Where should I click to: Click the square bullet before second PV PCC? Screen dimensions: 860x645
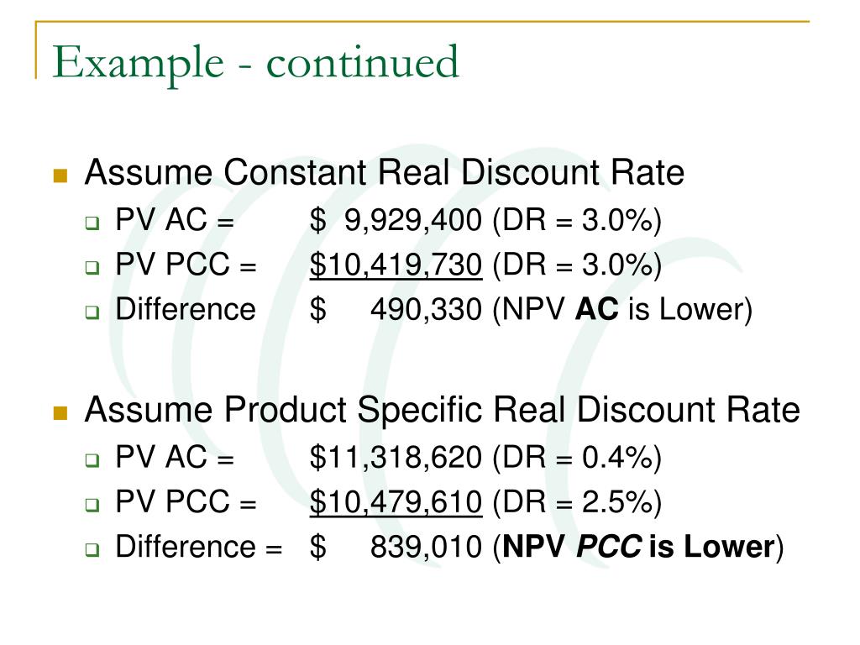[92, 505]
